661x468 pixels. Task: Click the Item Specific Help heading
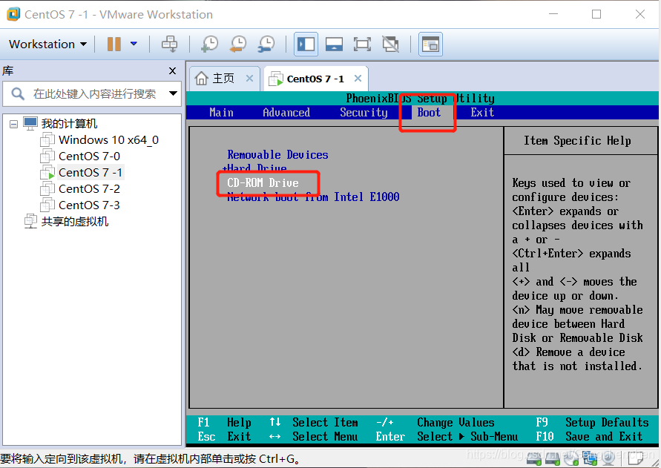(x=577, y=140)
